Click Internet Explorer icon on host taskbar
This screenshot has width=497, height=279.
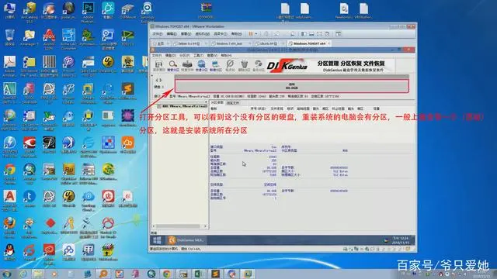[23, 274]
